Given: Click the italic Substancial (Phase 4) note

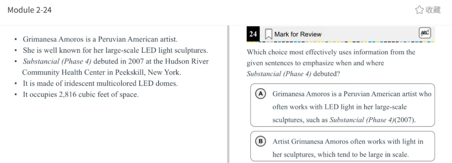Looking at the screenshot, I should pyautogui.click(x=57, y=62).
